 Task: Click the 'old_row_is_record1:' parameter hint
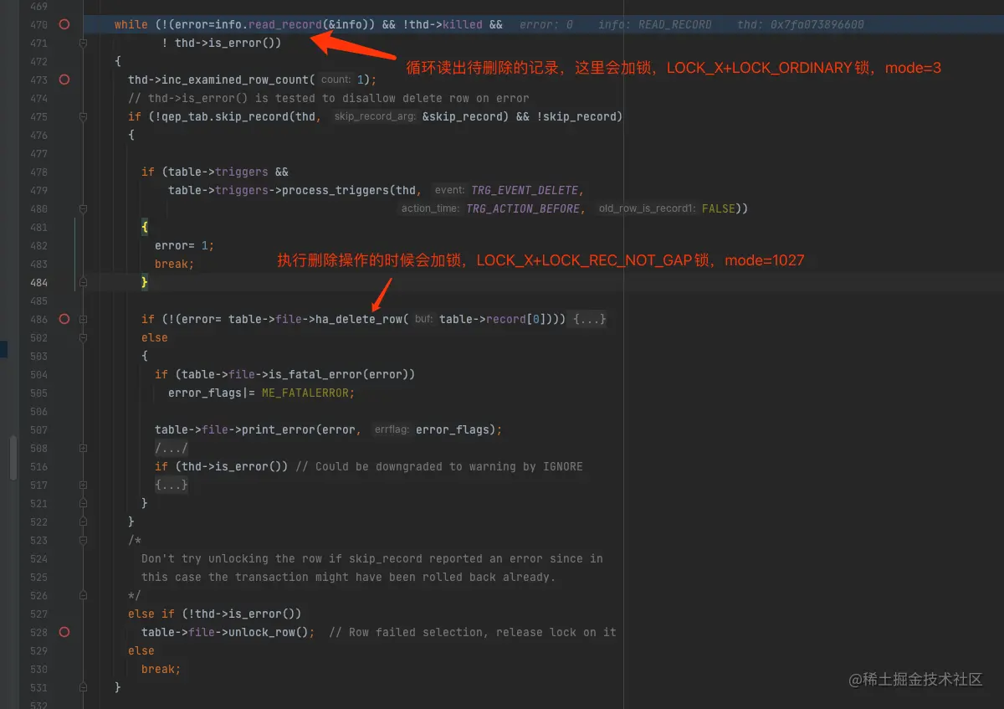pyautogui.click(x=647, y=208)
